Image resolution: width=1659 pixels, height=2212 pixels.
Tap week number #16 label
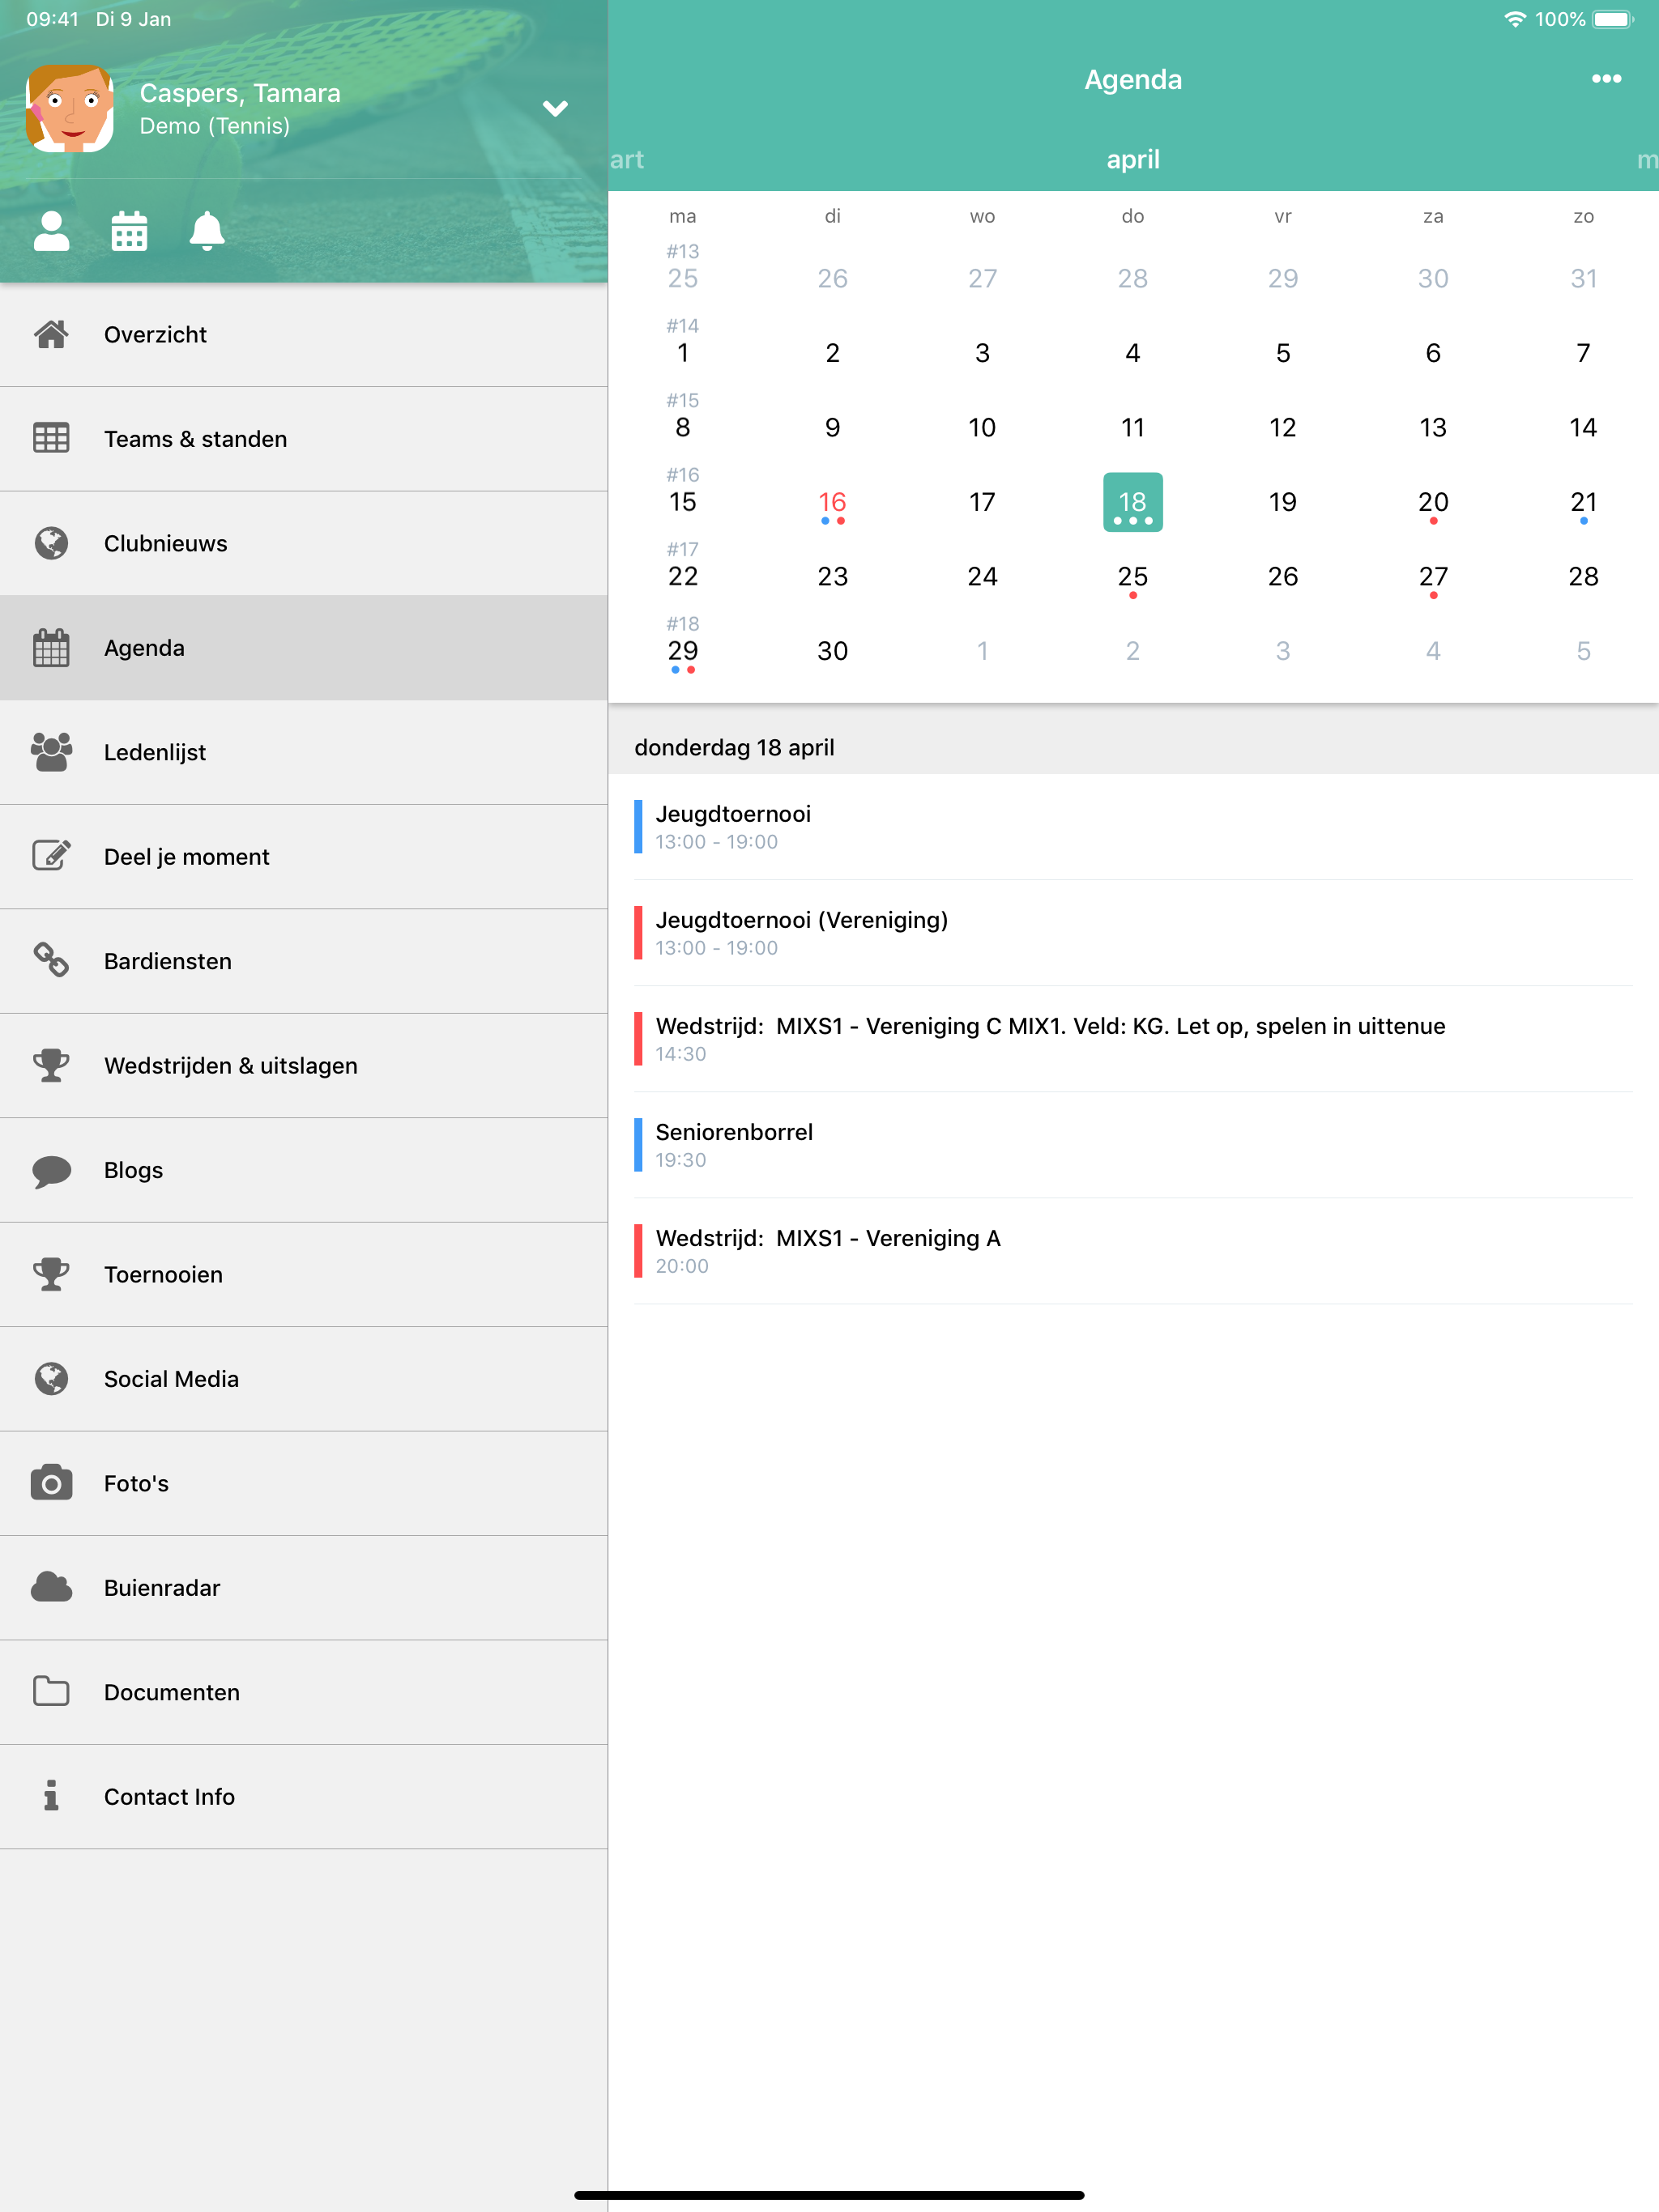point(682,474)
